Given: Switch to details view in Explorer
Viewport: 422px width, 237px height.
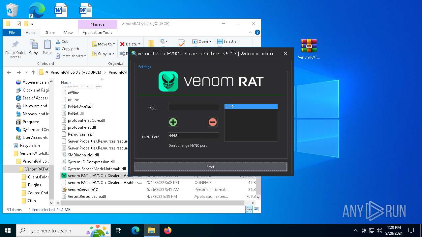Looking at the screenshot, I should (249, 209).
